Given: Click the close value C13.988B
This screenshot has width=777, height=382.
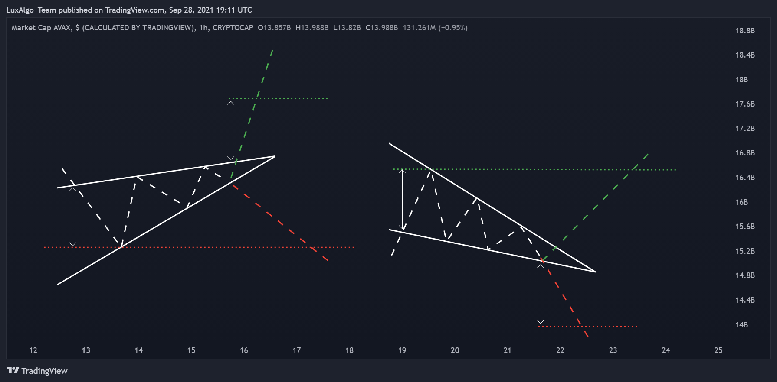Looking at the screenshot, I should click(382, 28).
